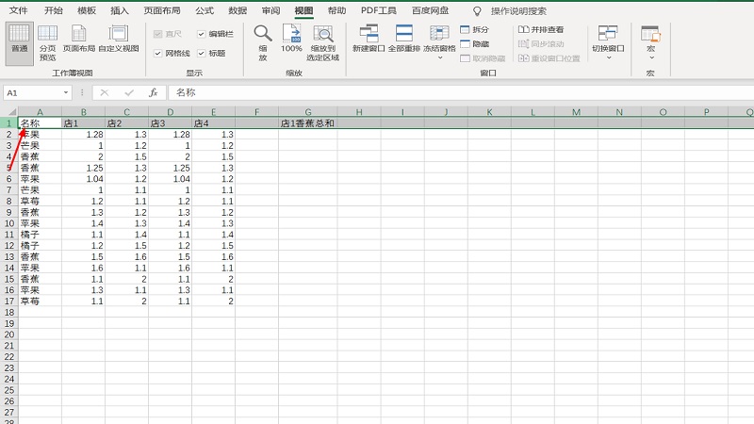754x424 pixels.
Task: Click the Zoom (缩放) magnifier icon
Action: [x=263, y=41]
